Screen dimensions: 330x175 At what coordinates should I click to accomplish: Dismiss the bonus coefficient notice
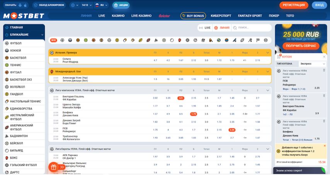point(325,146)
